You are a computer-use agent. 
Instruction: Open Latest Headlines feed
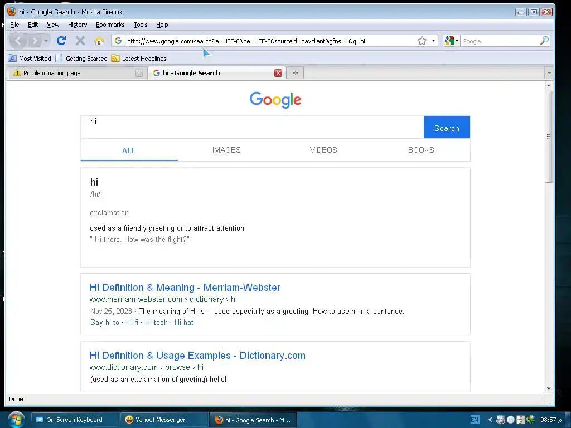tap(139, 58)
